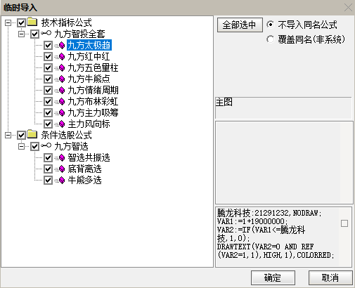The height and width of the screenshot is (288, 355).
Task: Select 覆盖同名(非系统) radio option
Action: click(x=270, y=39)
